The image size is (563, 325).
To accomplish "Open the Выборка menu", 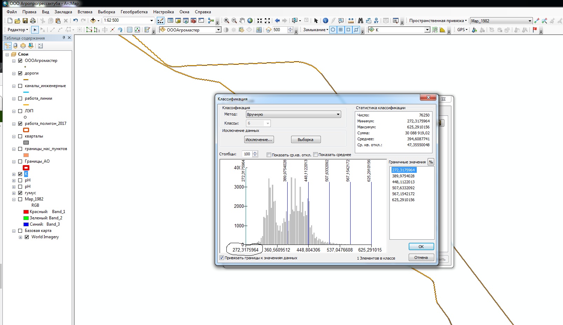I will click(x=106, y=12).
